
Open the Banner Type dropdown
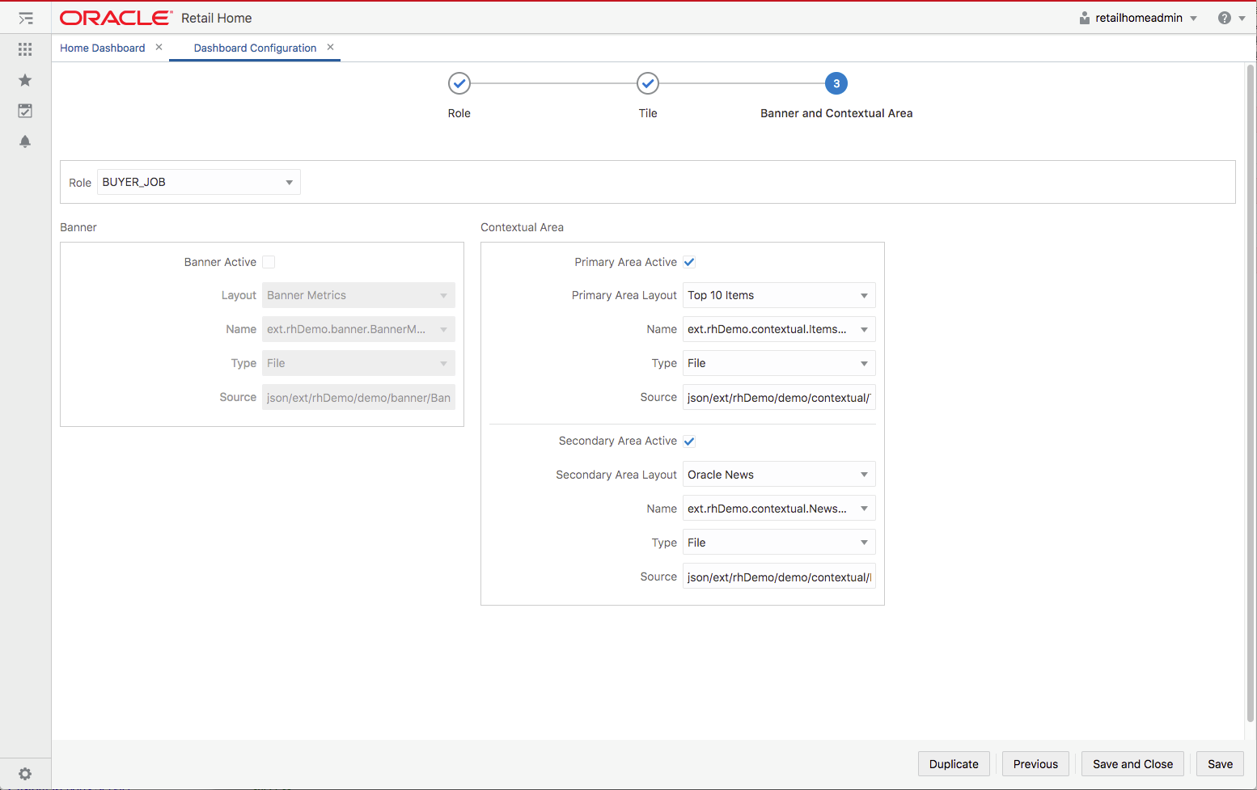click(x=358, y=363)
